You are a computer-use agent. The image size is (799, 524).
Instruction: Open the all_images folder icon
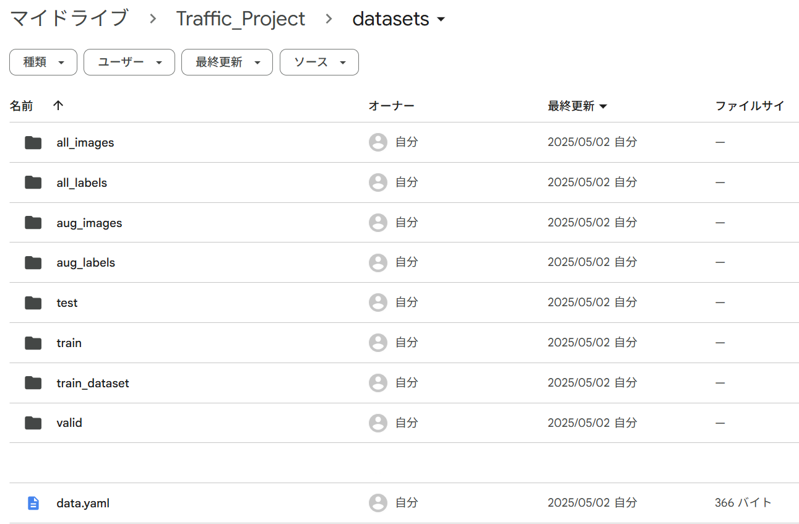[33, 142]
